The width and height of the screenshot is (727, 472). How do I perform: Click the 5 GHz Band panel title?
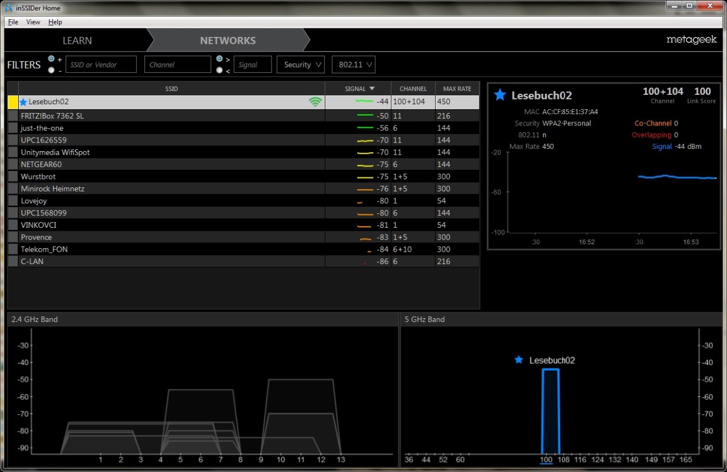coord(424,319)
